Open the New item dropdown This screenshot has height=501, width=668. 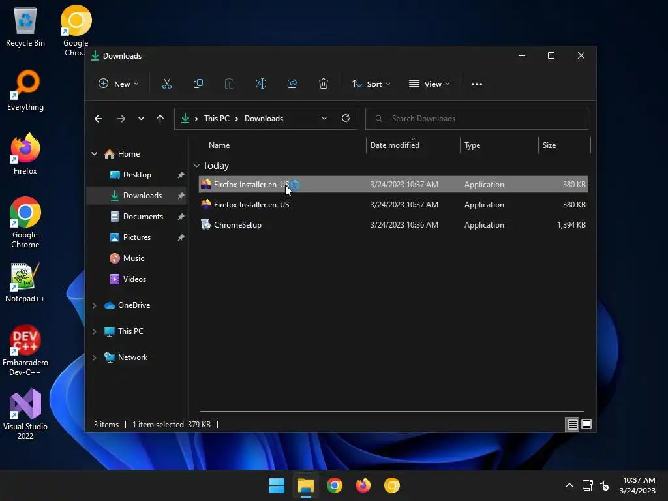[x=119, y=84]
